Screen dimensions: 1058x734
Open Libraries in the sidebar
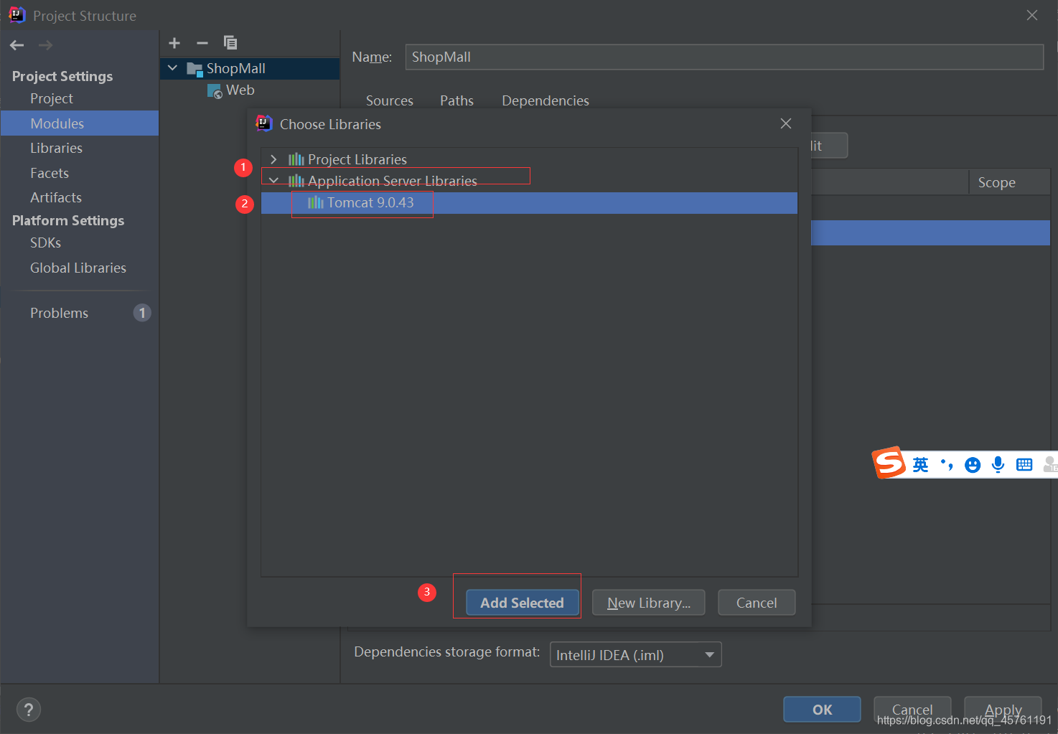(x=56, y=148)
